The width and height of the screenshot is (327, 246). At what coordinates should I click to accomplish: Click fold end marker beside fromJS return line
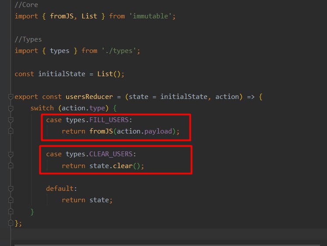pyautogui.click(x=11, y=131)
